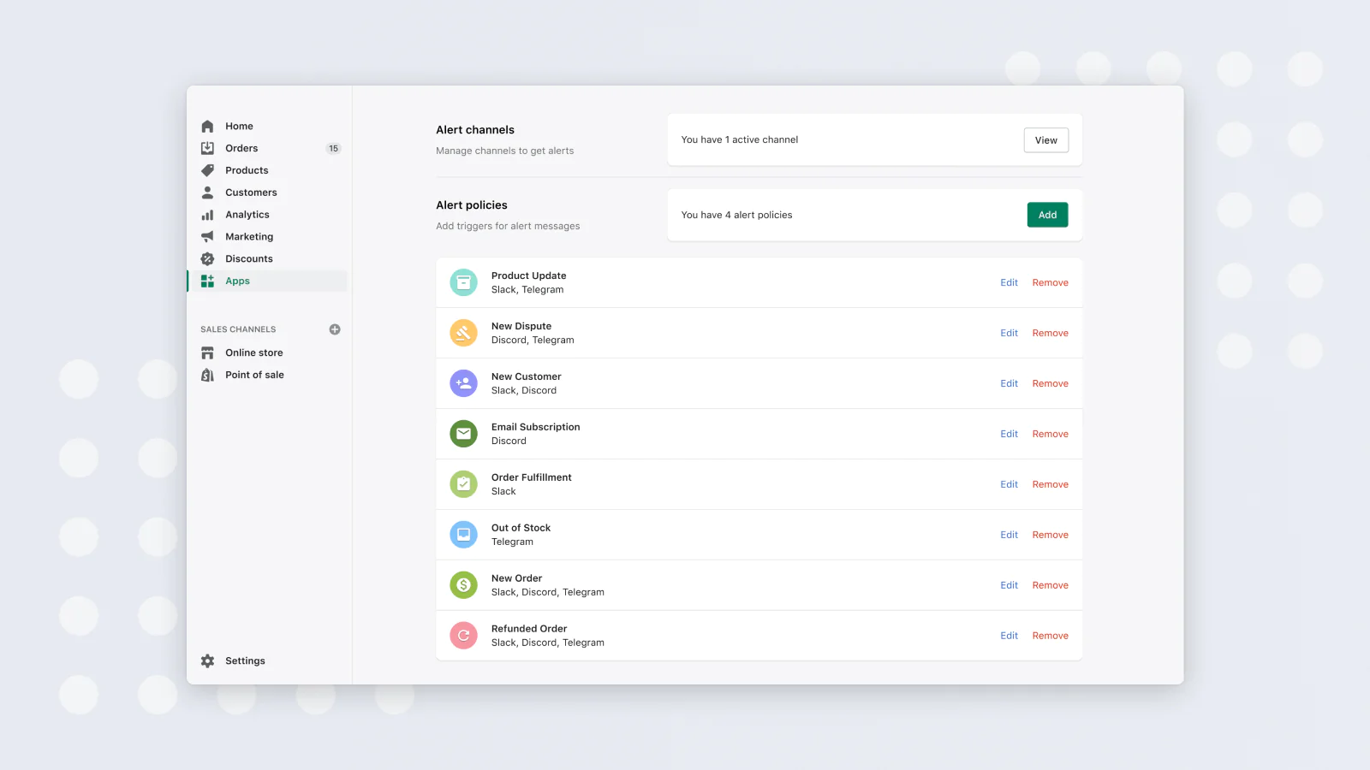Viewport: 1370px width, 770px height.
Task: Open Online store sales channel
Action: tap(254, 352)
